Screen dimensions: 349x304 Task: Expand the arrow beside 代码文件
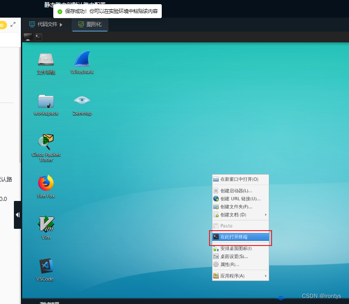pyautogui.click(x=61, y=25)
